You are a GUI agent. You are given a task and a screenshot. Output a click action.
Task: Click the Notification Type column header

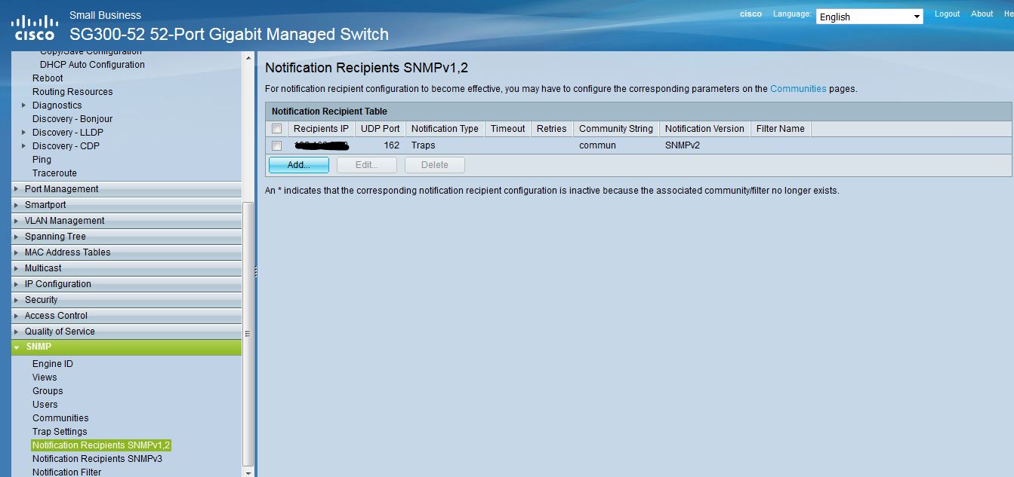pyautogui.click(x=445, y=129)
